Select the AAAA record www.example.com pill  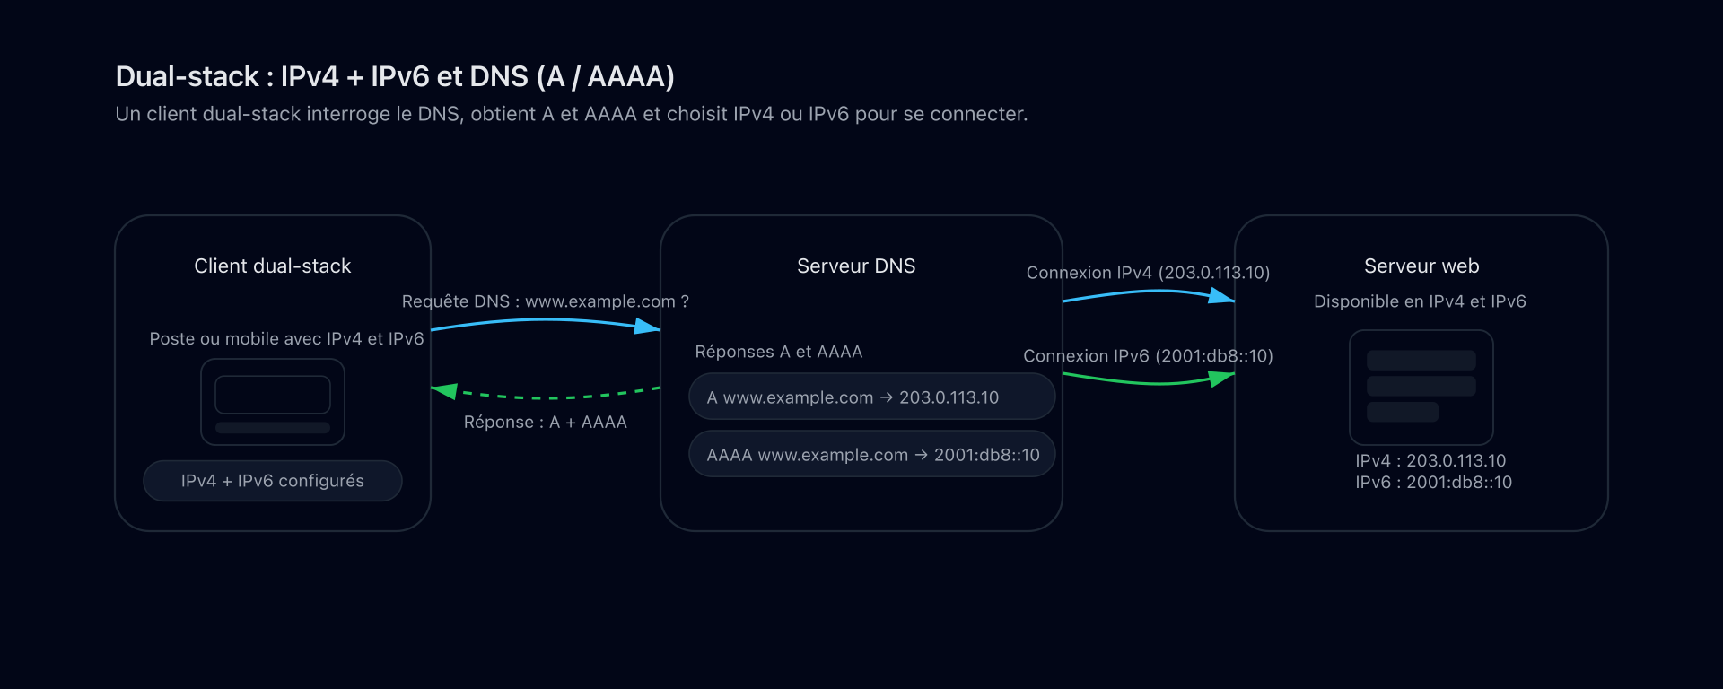871,455
